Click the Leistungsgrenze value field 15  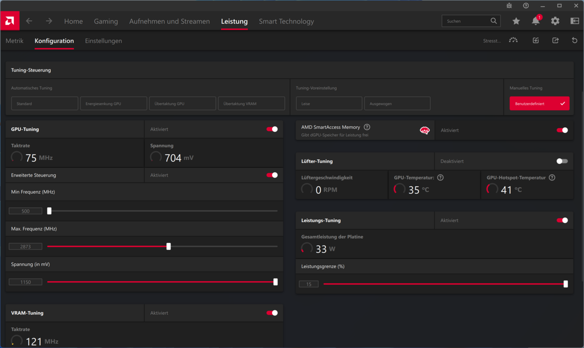click(x=309, y=284)
